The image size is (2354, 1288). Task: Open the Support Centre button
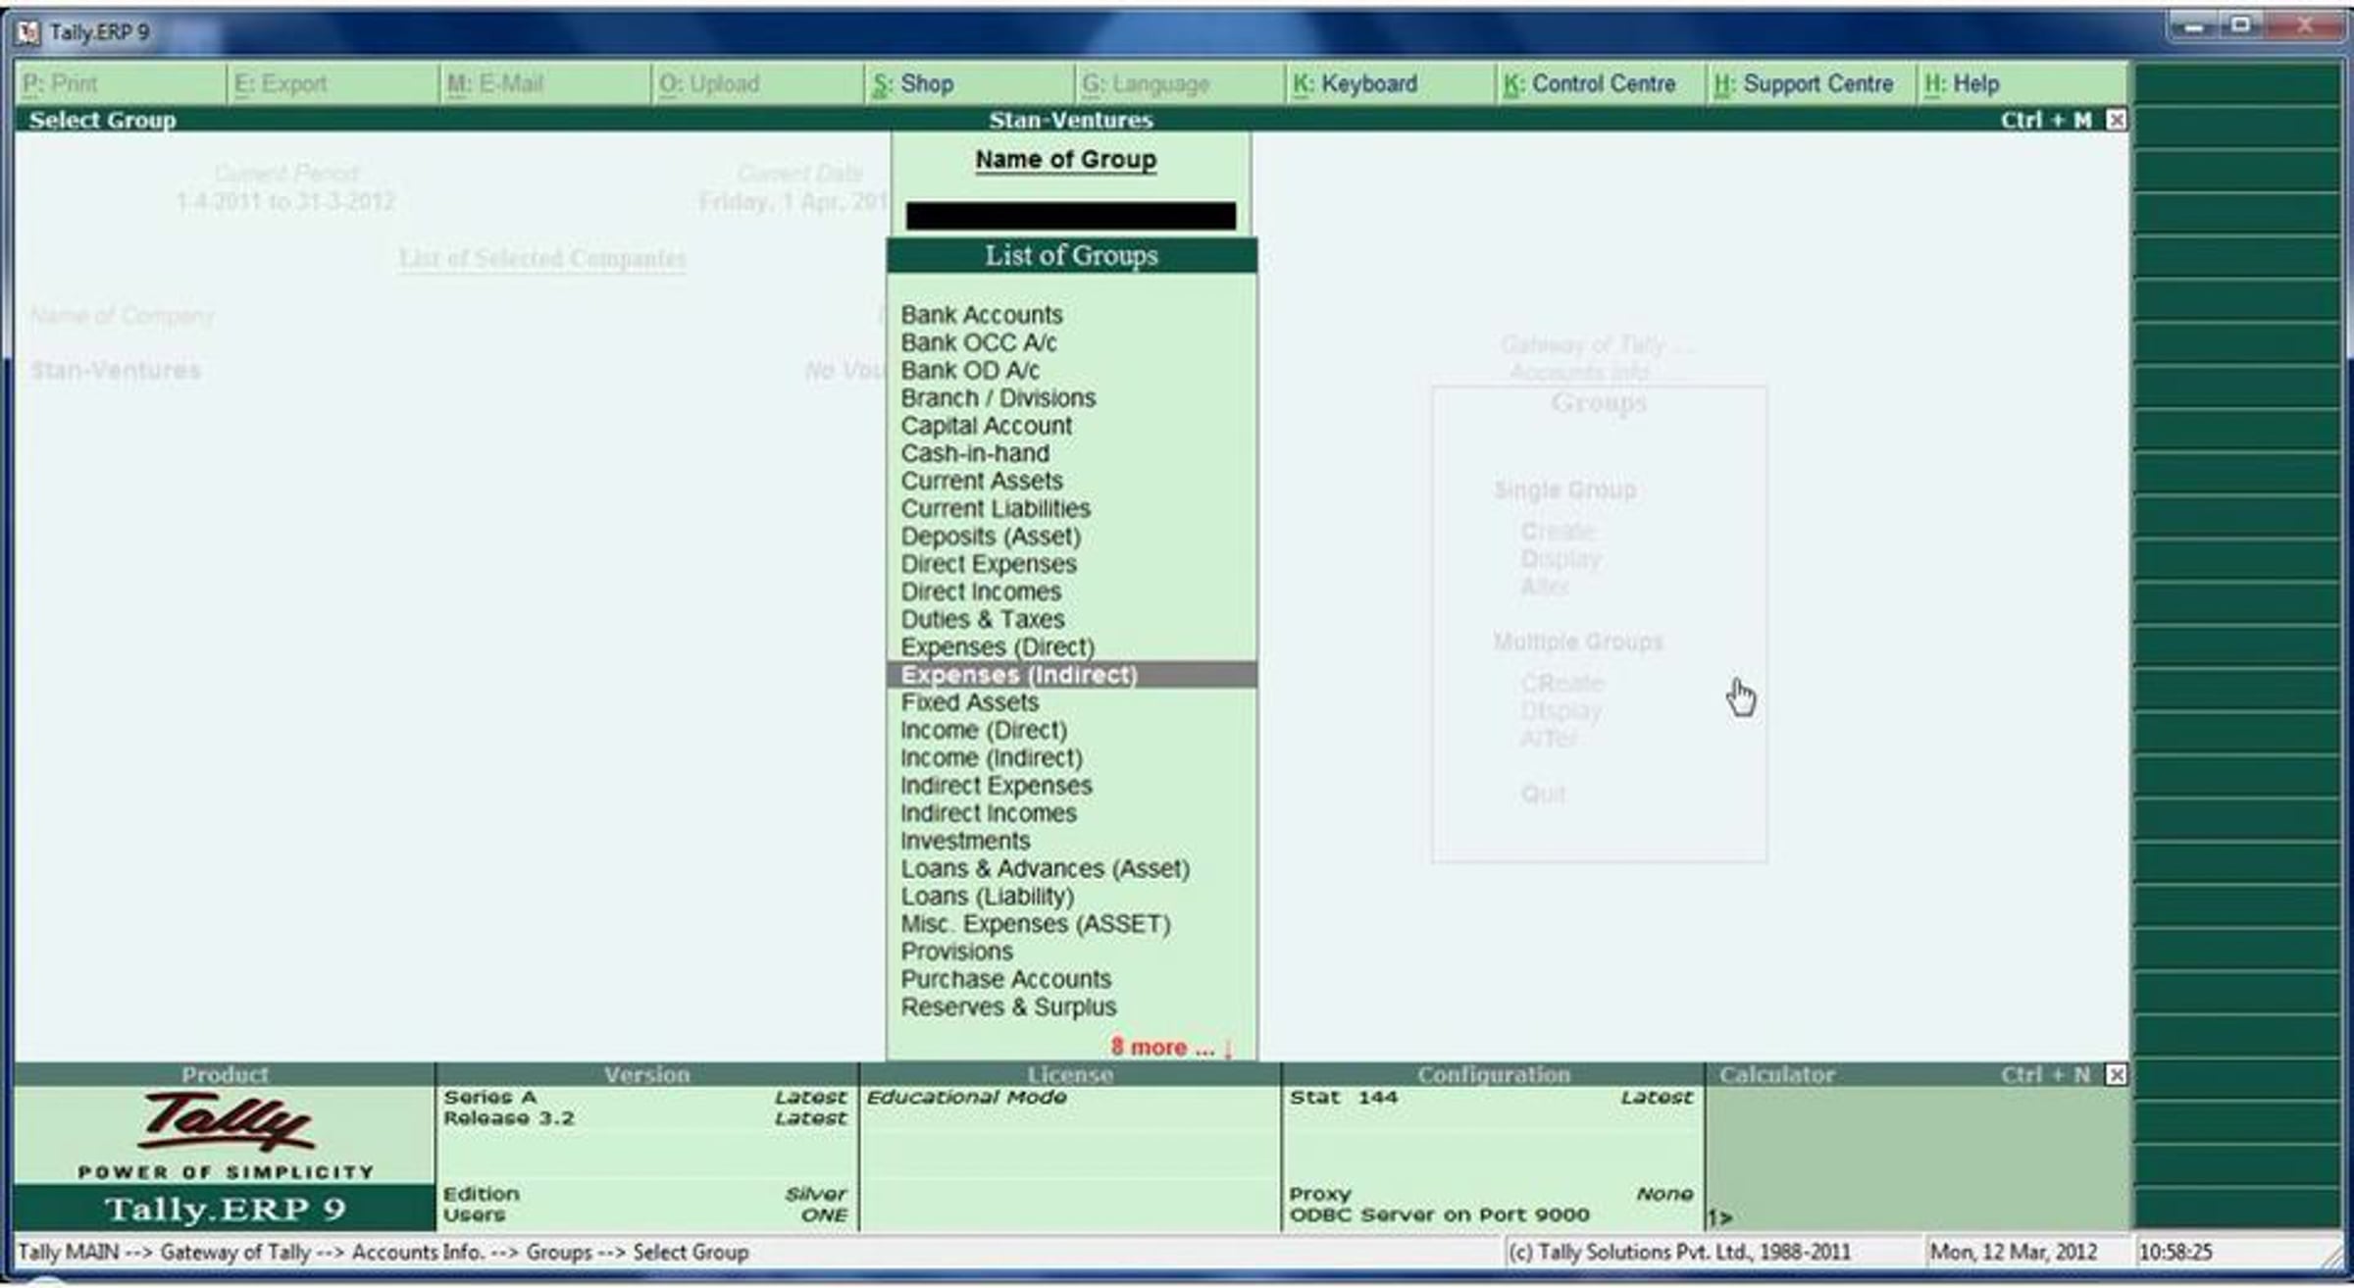pos(1812,84)
